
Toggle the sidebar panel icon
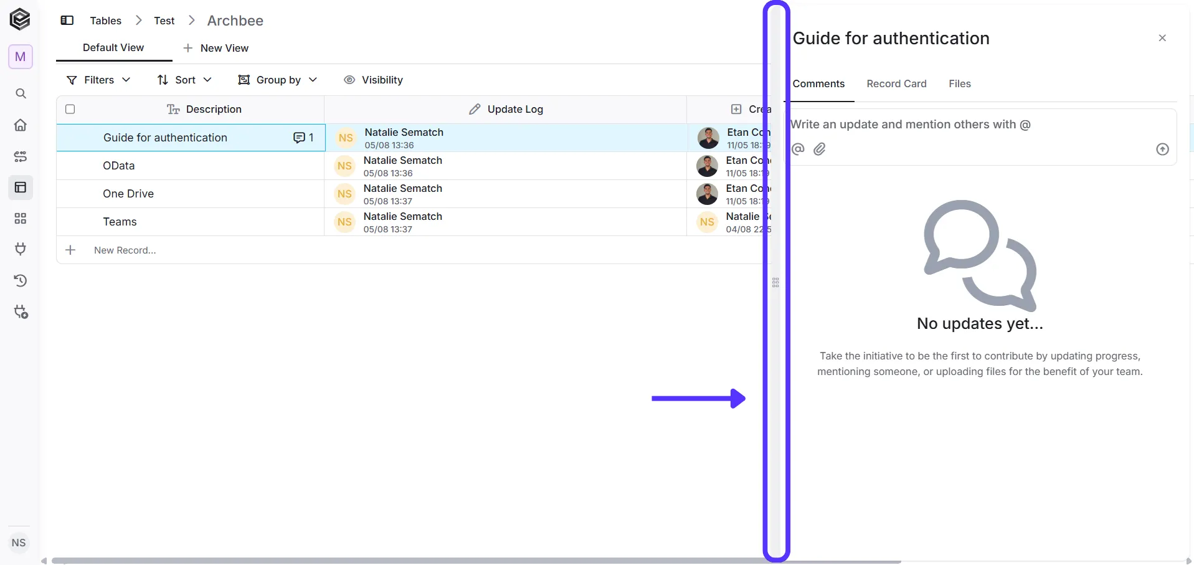point(67,21)
